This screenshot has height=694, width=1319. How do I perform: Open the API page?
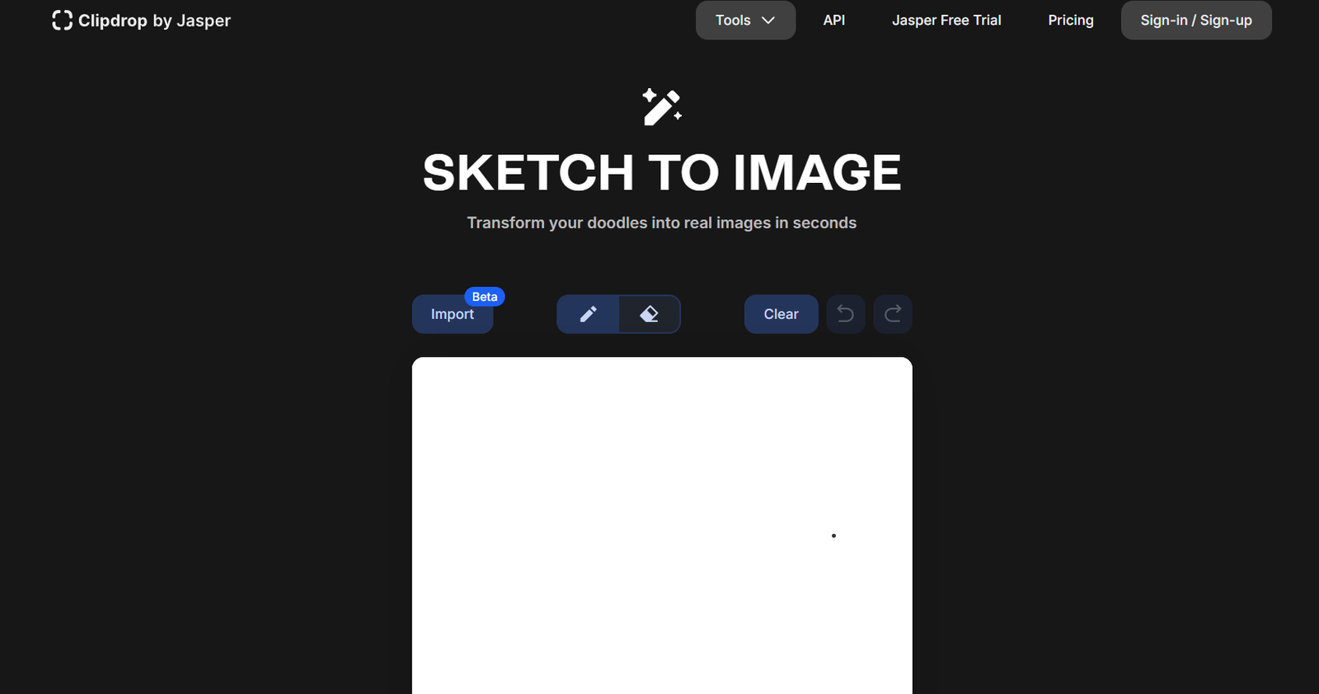click(x=833, y=21)
